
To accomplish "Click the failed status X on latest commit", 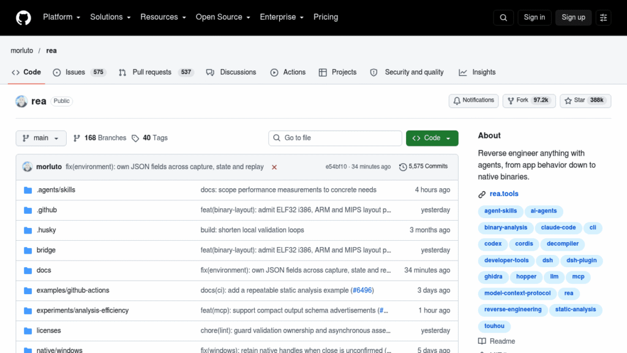I will pos(274,167).
